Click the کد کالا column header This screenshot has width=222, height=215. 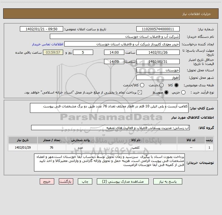pos(191,140)
